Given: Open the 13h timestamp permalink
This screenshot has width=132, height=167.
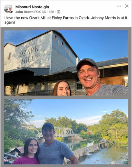Looking at the screenshot, I should [x=52, y=12].
